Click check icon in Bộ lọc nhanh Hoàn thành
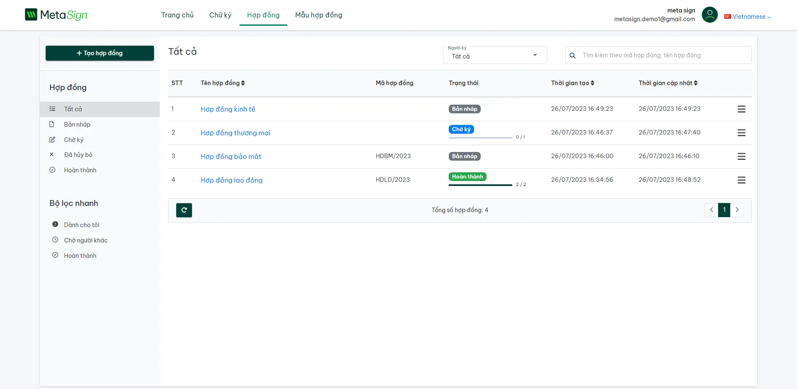This screenshot has width=797, height=389. (55, 255)
